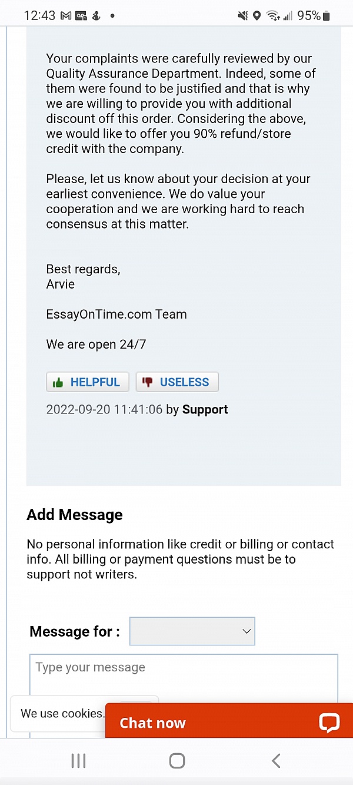Click the green thumbs-up Helpful icon
The image size is (353, 785).
coord(58,383)
